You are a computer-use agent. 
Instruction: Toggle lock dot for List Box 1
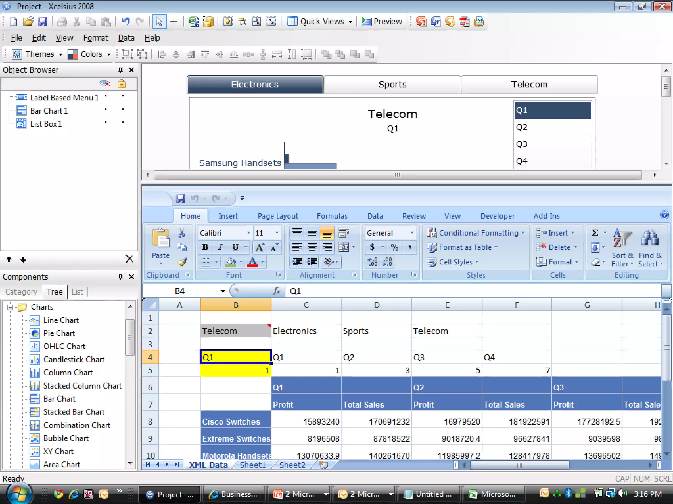pyautogui.click(x=123, y=122)
